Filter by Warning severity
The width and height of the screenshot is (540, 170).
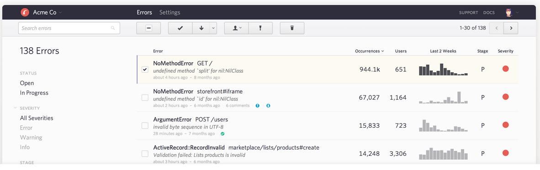point(31,137)
